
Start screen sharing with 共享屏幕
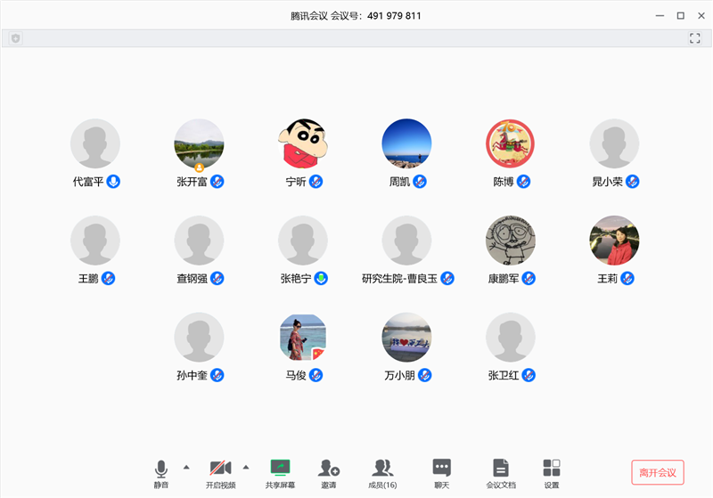pos(280,474)
